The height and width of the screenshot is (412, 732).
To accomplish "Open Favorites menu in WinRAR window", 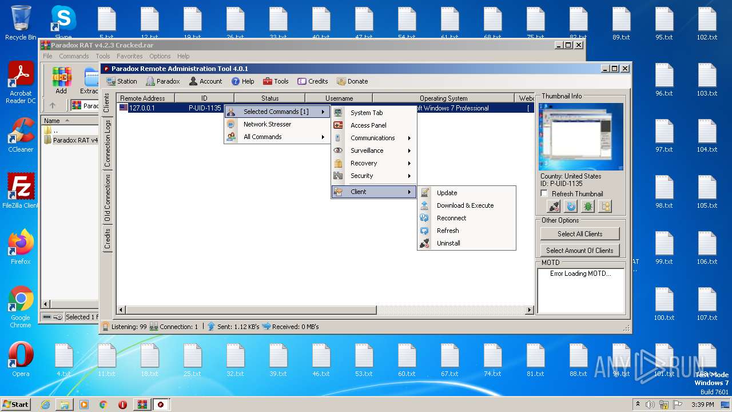I will click(x=130, y=56).
